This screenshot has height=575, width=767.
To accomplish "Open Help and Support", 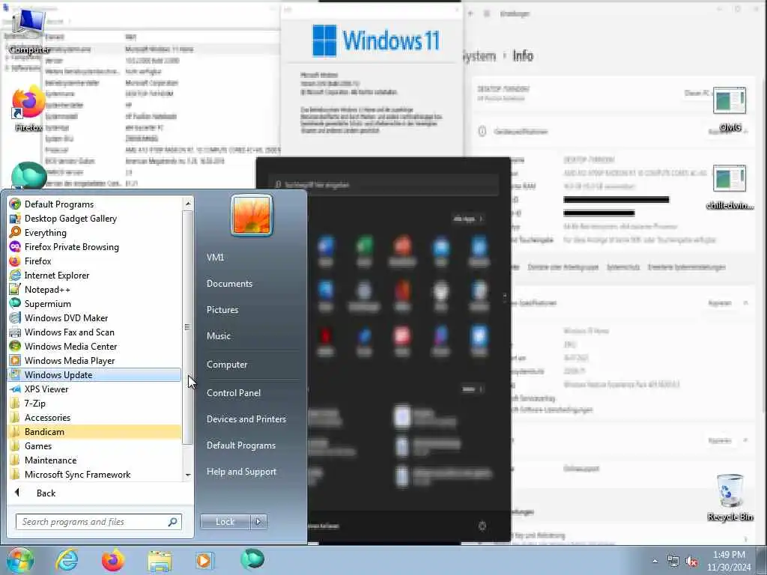I will [242, 472].
